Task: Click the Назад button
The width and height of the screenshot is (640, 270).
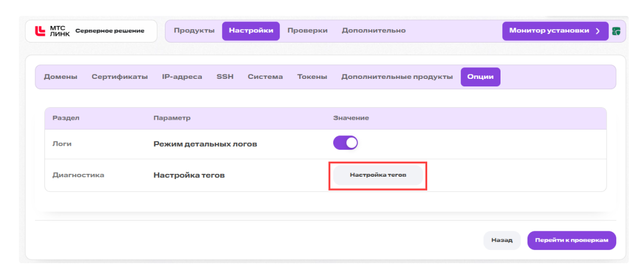Action: point(502,240)
